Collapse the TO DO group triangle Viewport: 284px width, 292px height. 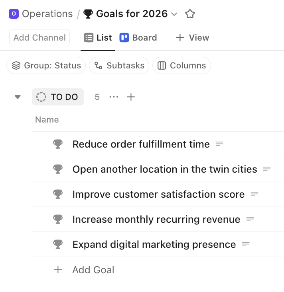click(18, 97)
